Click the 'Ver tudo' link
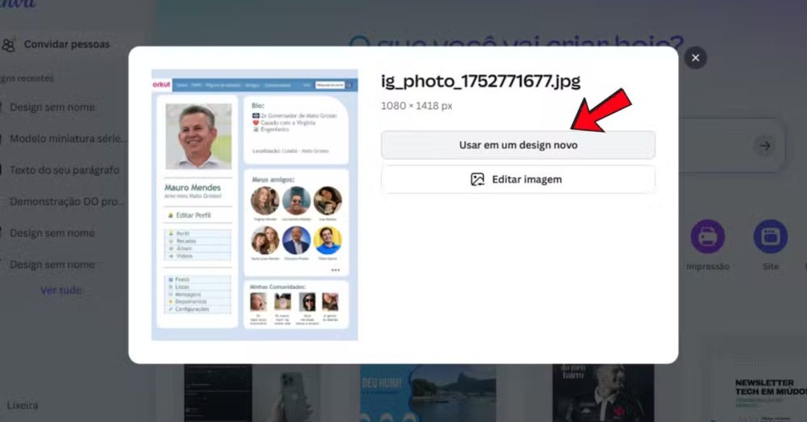 click(x=61, y=290)
